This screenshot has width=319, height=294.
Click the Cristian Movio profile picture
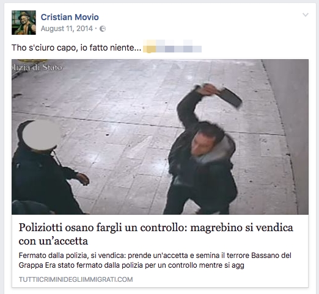coord(24,23)
